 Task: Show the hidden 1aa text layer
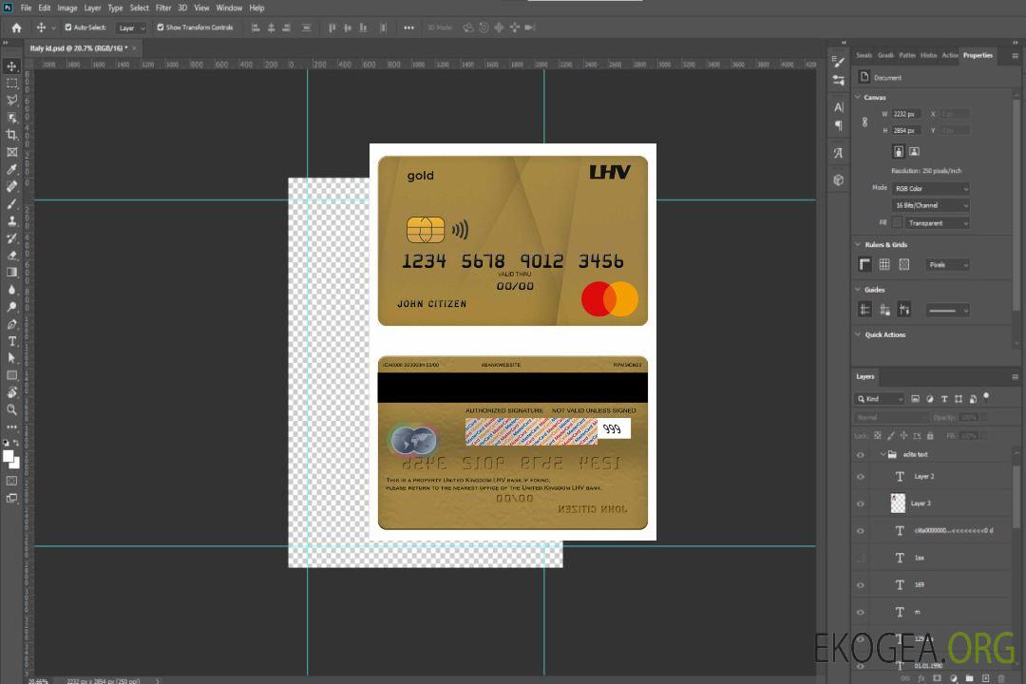pyautogui.click(x=861, y=558)
